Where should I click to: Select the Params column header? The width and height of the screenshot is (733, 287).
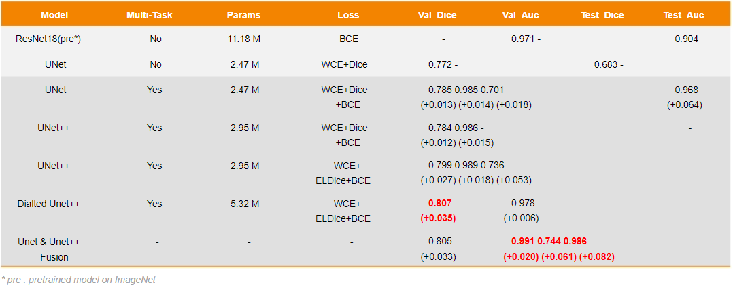tap(245, 15)
